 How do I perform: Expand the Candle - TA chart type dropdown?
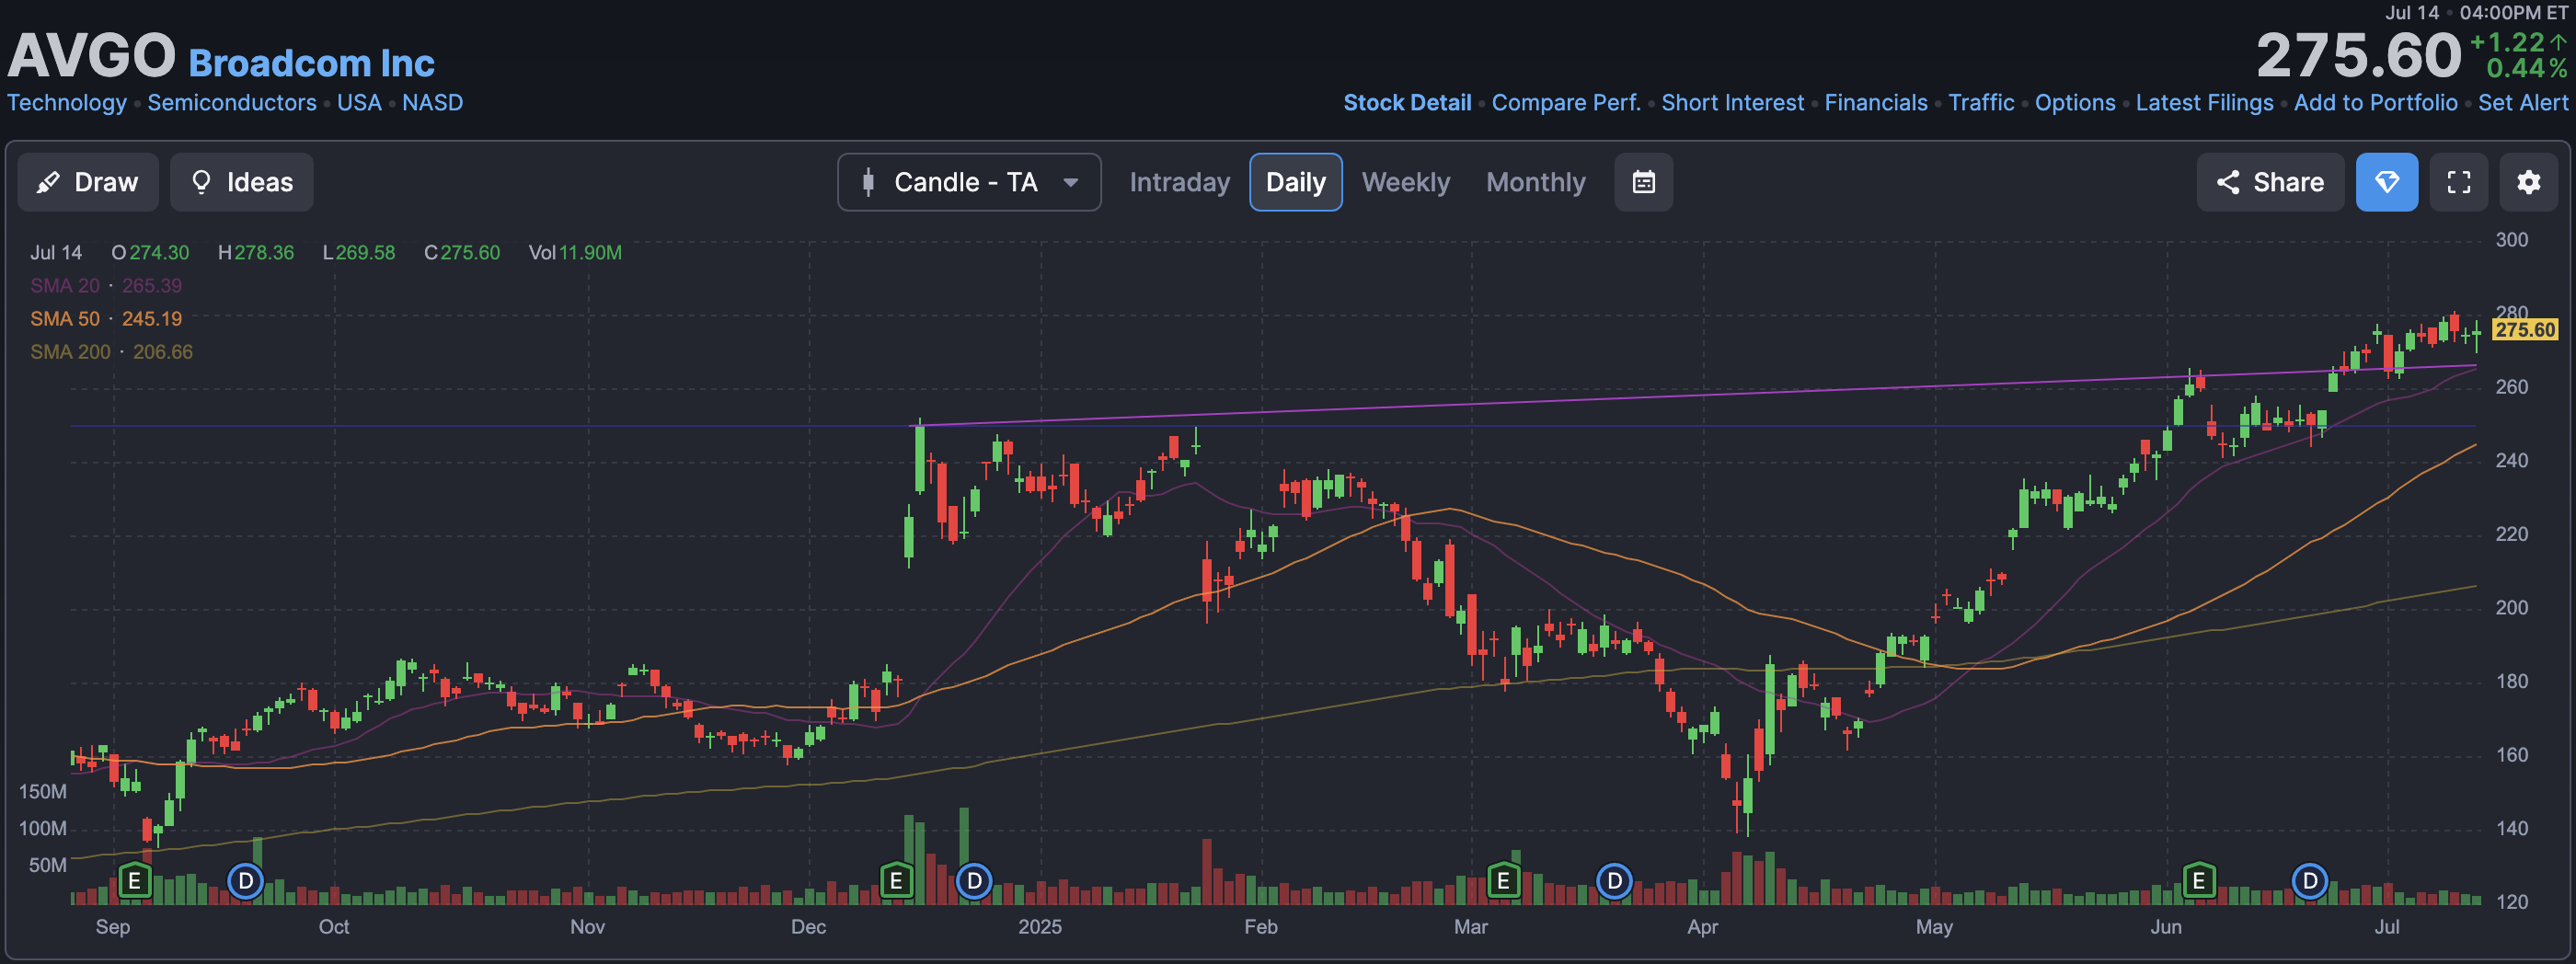click(969, 182)
